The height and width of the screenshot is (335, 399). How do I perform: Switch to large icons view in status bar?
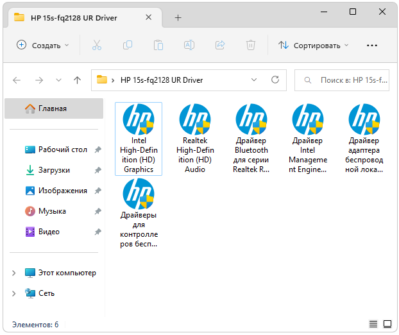click(386, 324)
